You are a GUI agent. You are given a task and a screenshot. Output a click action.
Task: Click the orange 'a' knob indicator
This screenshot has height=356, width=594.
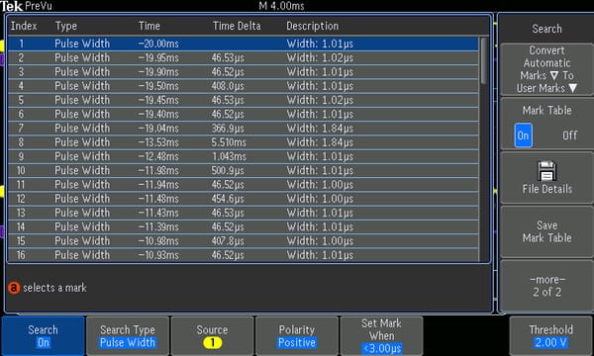pos(14,288)
